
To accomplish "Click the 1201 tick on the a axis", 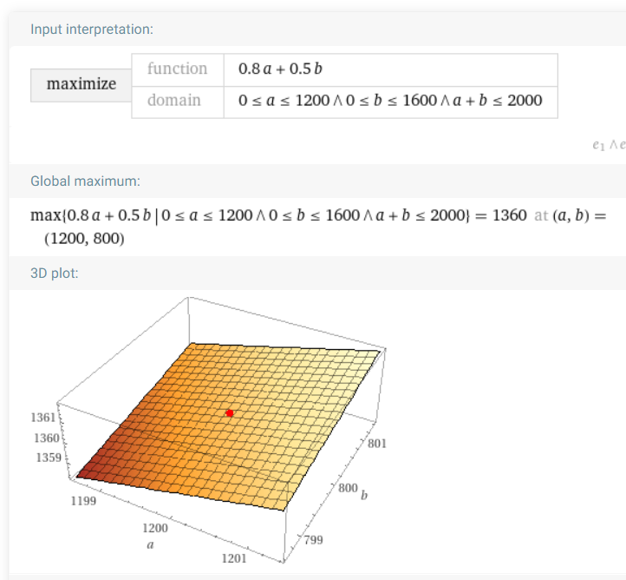I will (x=234, y=558).
